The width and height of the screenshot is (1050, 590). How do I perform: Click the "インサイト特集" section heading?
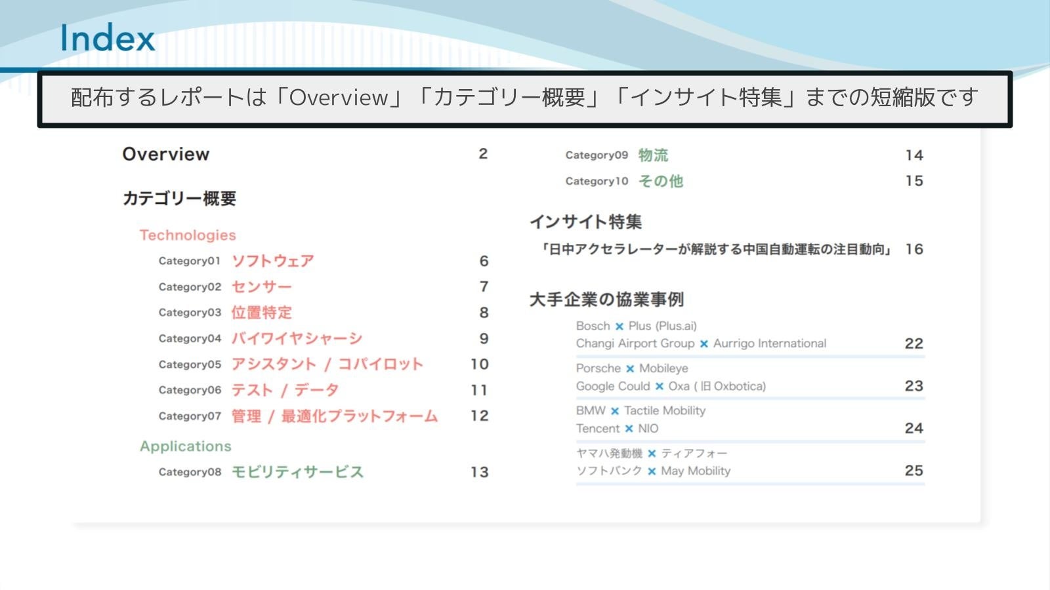click(585, 222)
